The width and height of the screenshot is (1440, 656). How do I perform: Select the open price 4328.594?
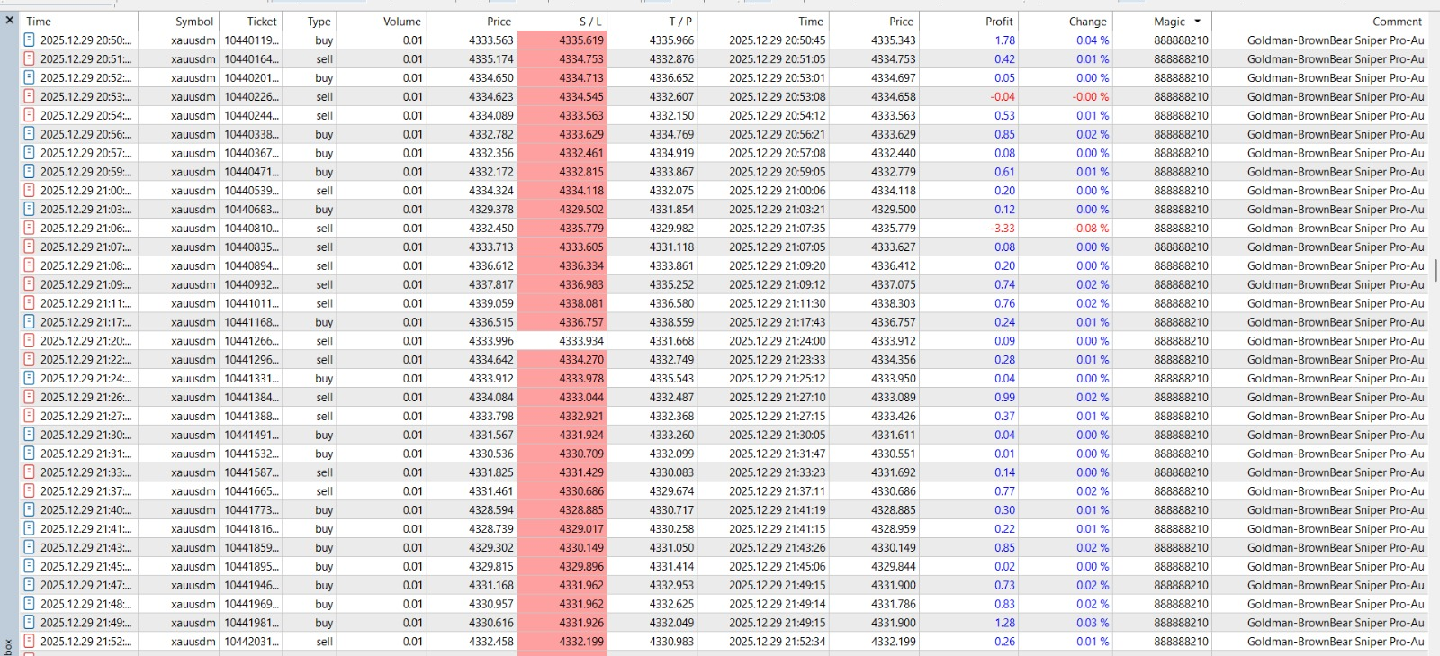(x=491, y=510)
